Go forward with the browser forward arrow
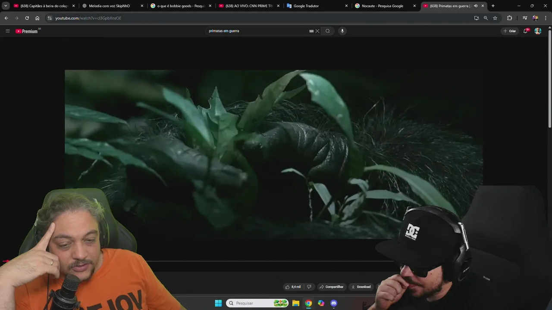Image resolution: width=552 pixels, height=310 pixels. tap(16, 18)
